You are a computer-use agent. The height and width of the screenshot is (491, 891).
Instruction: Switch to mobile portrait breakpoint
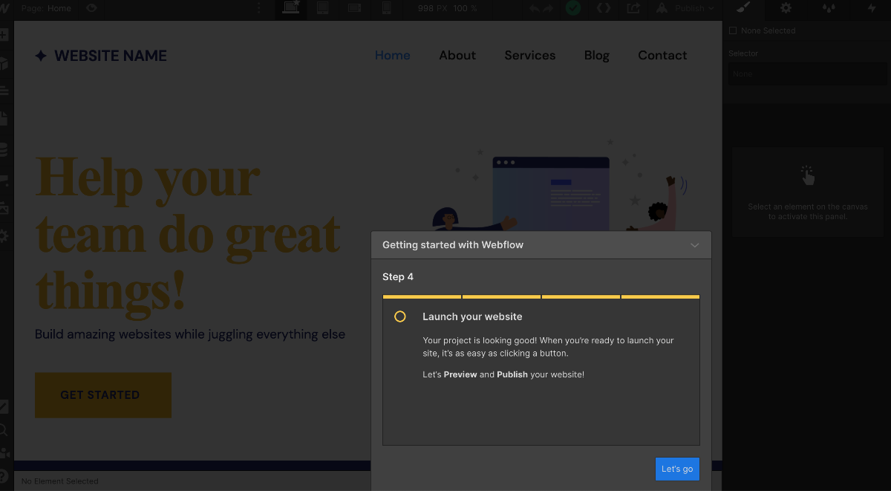[x=386, y=8]
